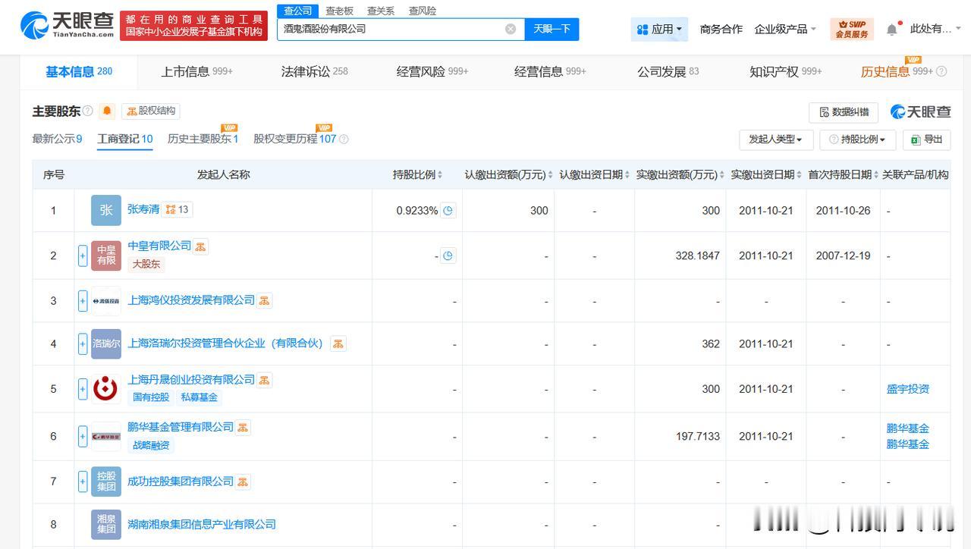Click the SVIP member service badge
The image size is (971, 549).
click(852, 29)
